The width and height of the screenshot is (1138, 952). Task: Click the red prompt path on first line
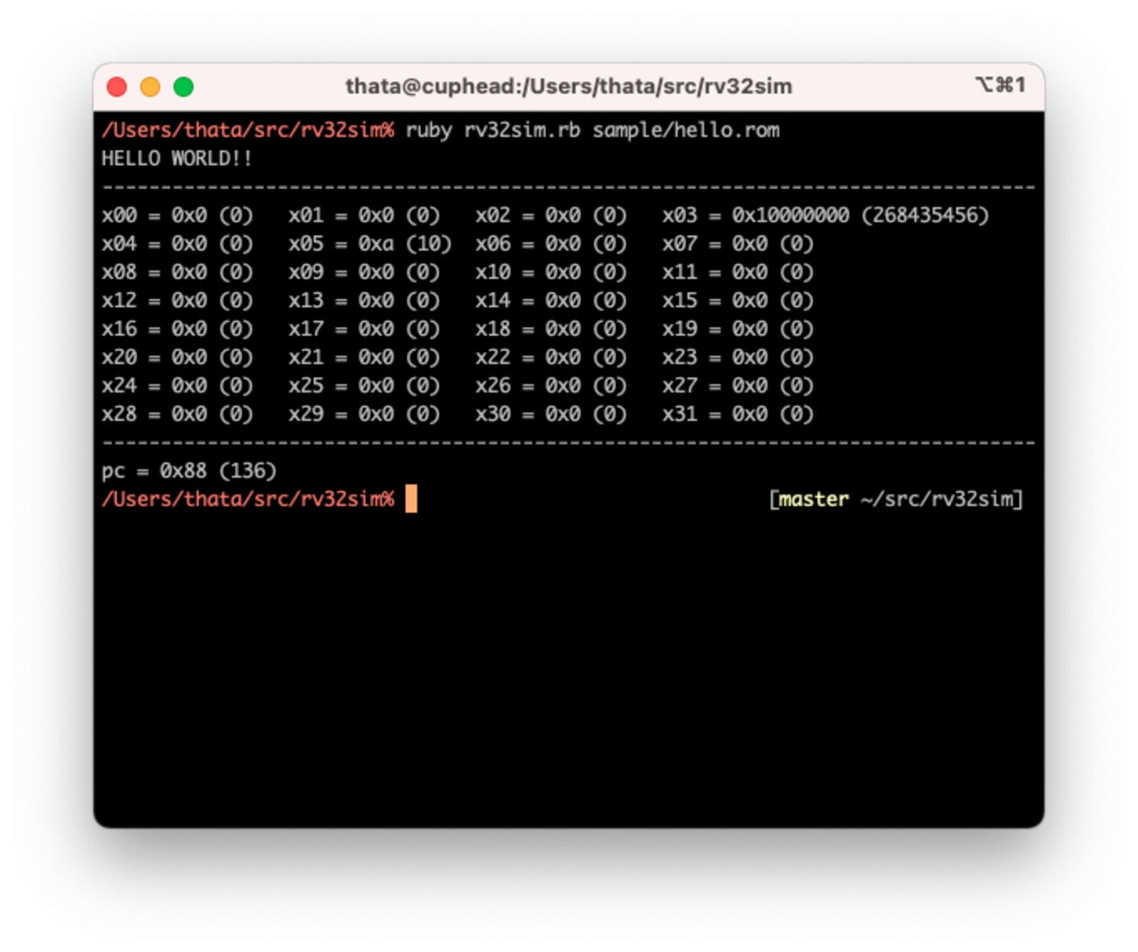[248, 130]
